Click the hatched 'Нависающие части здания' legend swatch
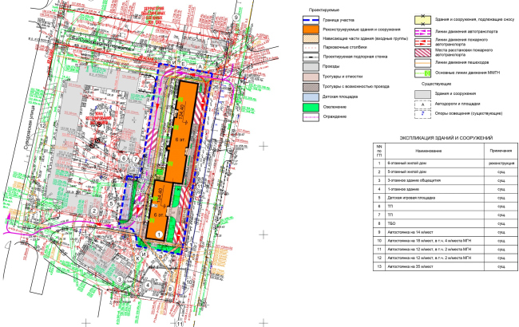Viewport: 519px width, 327px height. [311, 39]
